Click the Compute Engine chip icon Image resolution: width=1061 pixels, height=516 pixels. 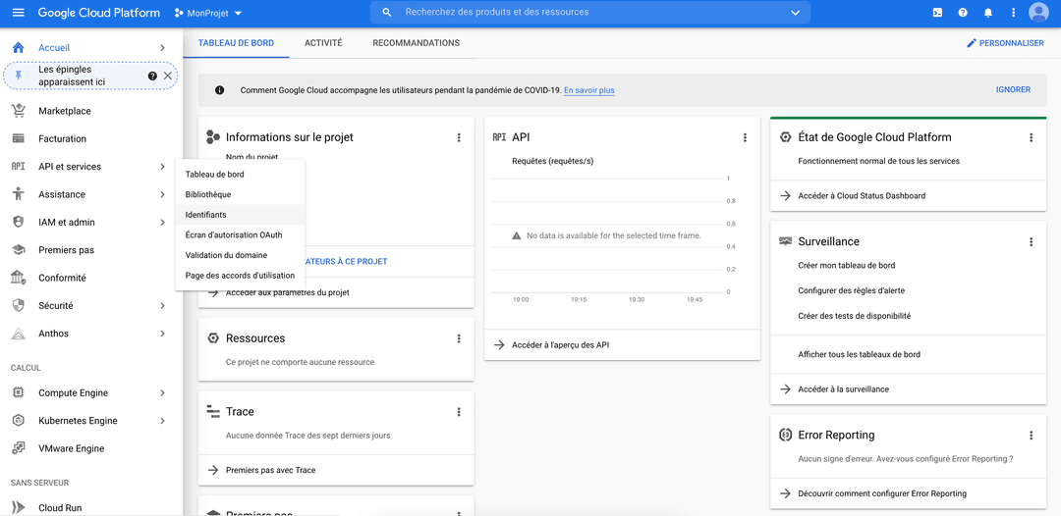[x=19, y=393]
